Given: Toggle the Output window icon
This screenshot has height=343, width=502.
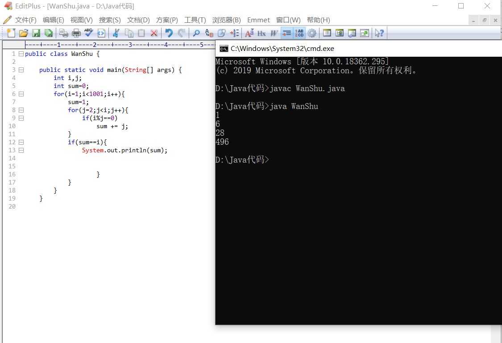Looking at the screenshot, I should [352, 33].
